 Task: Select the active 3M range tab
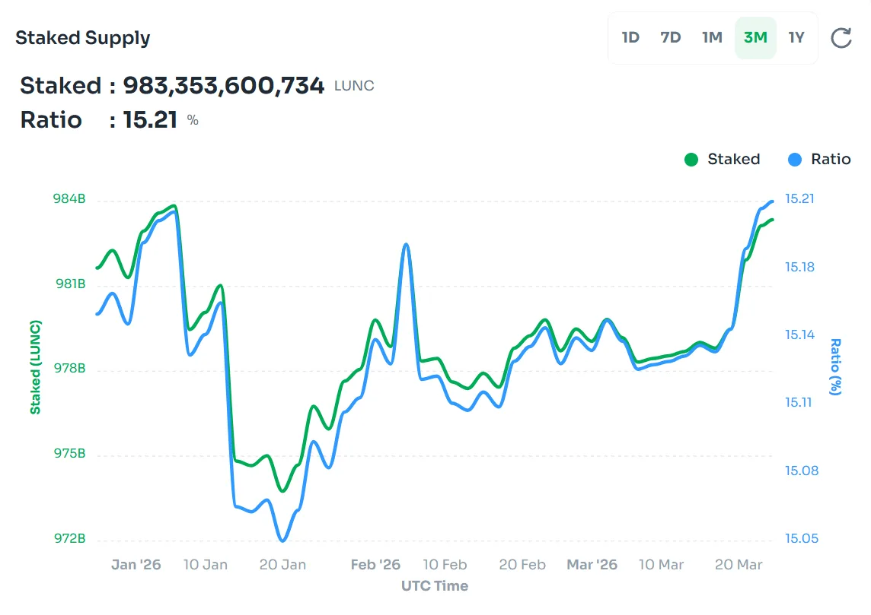point(755,37)
